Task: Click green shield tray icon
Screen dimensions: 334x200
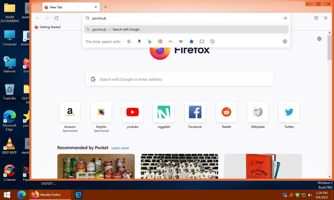Action: pos(297,195)
